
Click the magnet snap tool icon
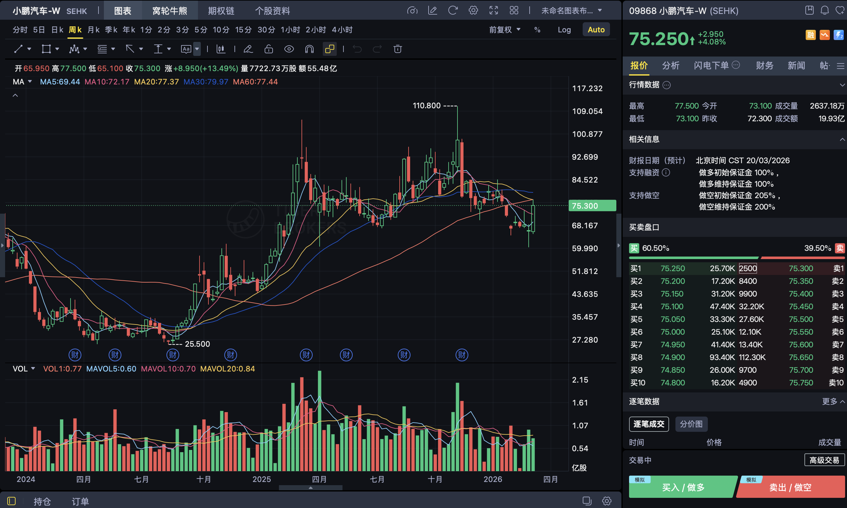[309, 49]
